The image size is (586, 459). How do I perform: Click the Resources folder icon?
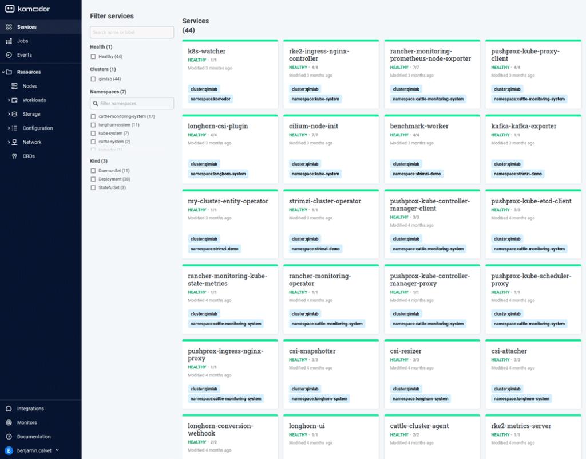pos(9,72)
